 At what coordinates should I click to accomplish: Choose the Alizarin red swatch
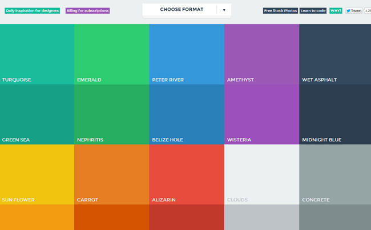click(x=187, y=175)
